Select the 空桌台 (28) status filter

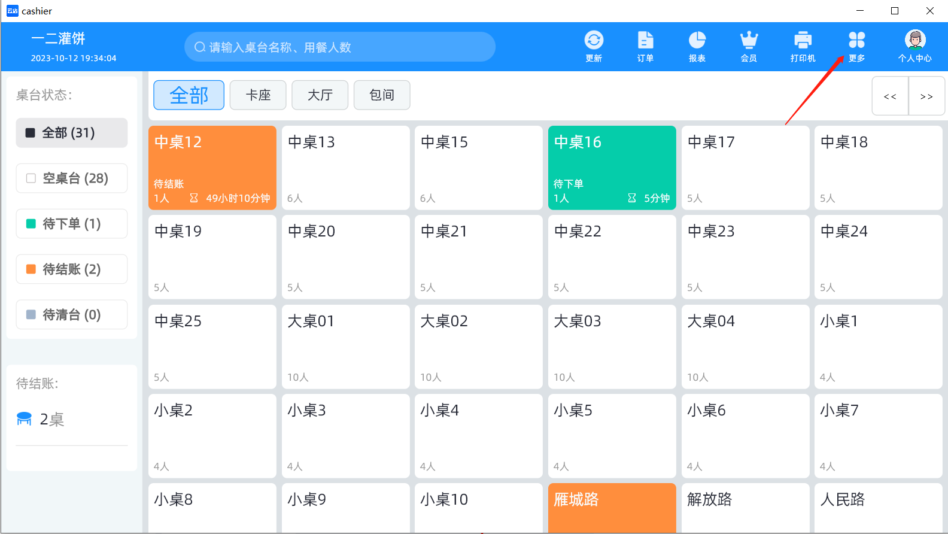coord(72,178)
